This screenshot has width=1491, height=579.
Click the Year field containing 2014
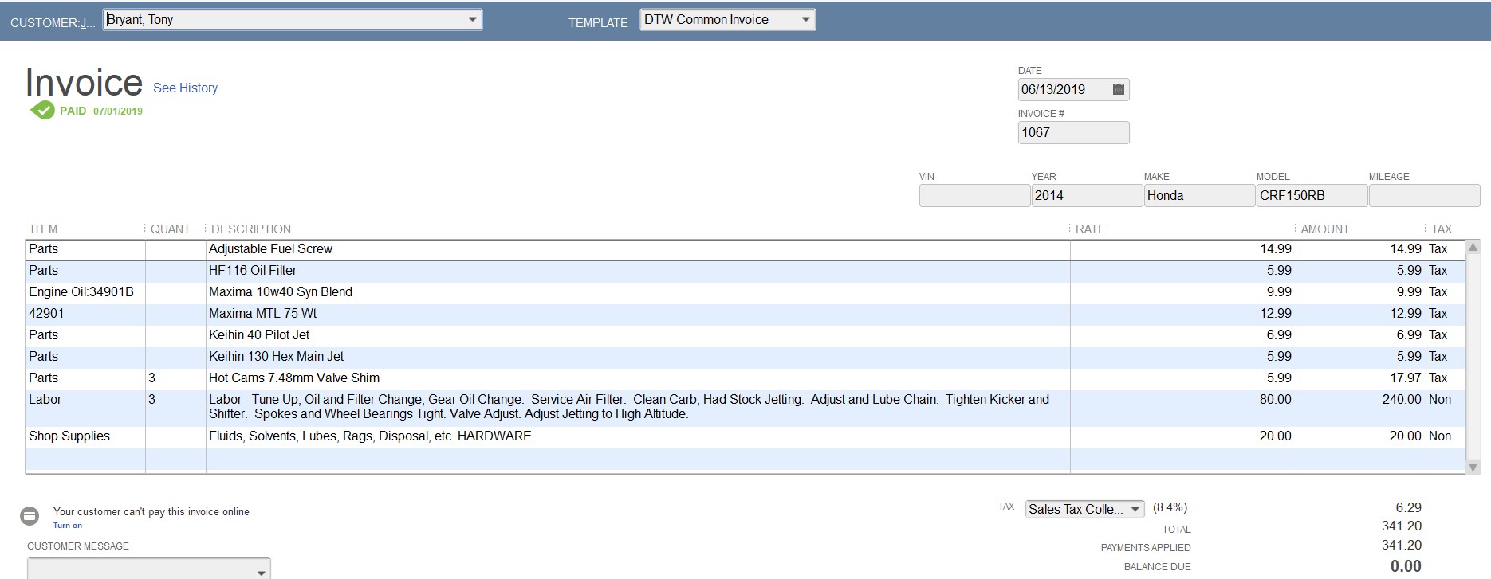click(1086, 196)
